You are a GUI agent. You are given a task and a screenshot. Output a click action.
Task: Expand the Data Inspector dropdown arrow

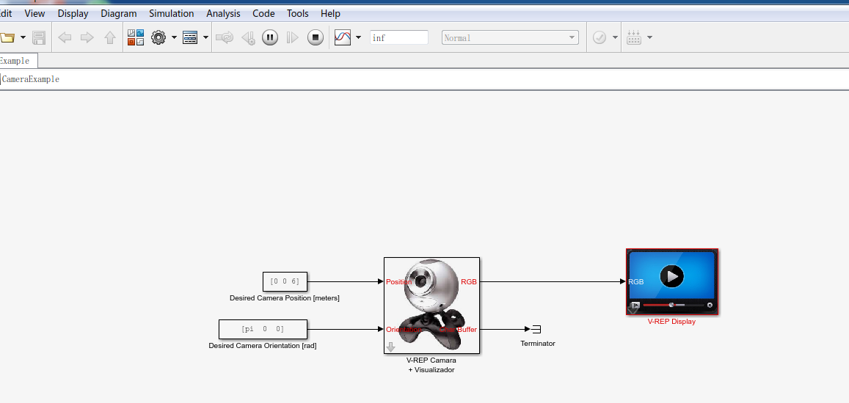[358, 37]
